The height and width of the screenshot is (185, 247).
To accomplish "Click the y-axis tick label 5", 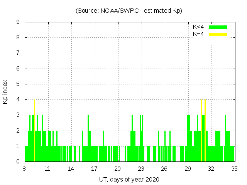I will (18, 84).
